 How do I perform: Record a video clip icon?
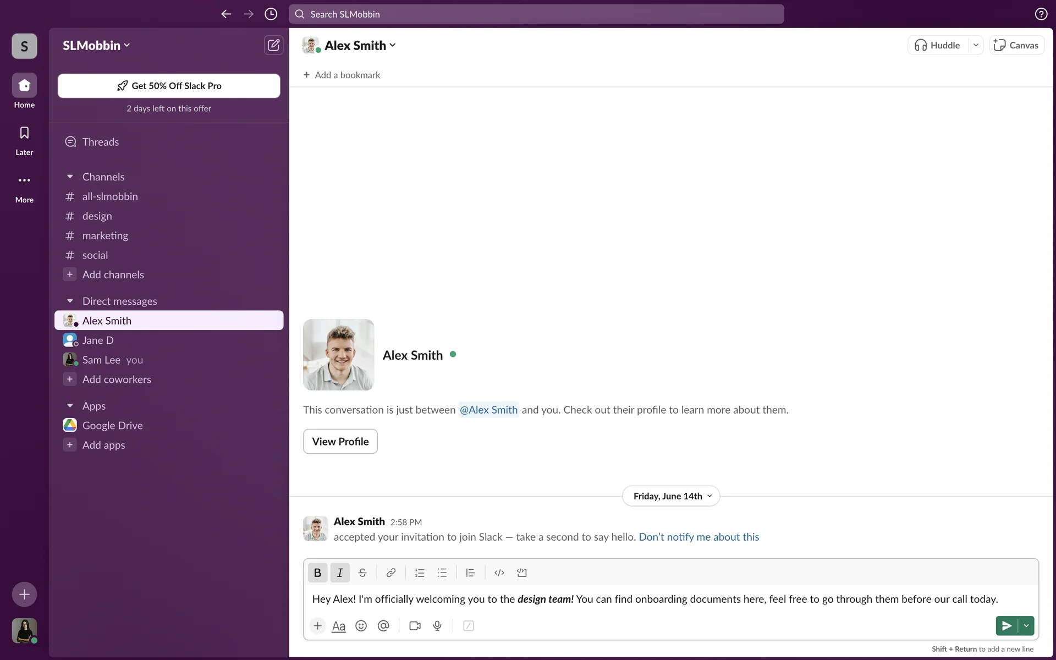point(415,626)
